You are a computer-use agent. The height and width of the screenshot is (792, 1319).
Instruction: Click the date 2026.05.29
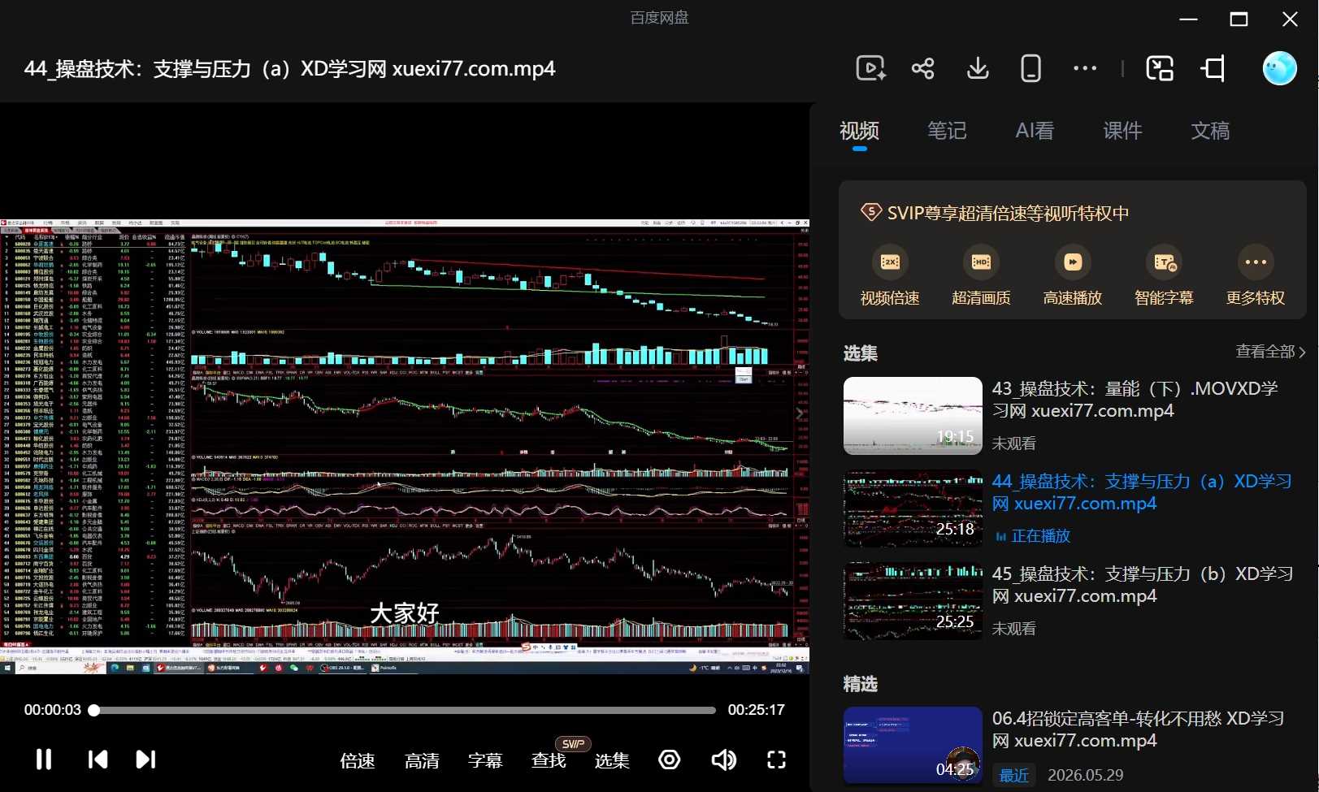(1086, 776)
